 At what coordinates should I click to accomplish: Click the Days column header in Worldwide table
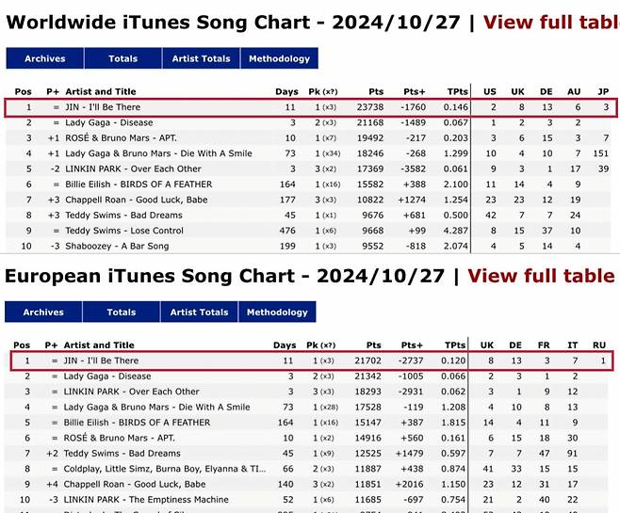(285, 92)
